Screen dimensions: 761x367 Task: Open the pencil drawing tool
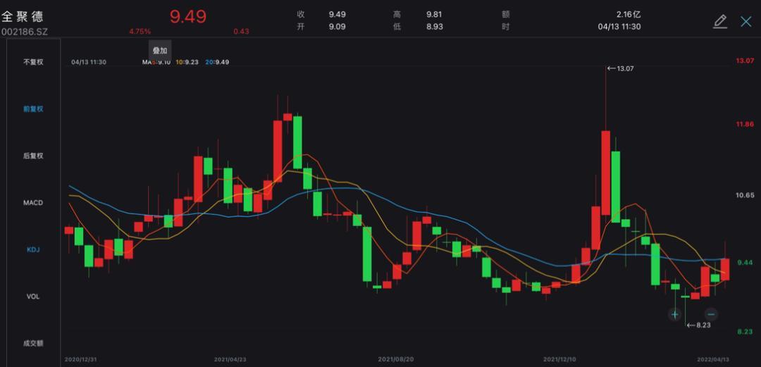tap(719, 21)
